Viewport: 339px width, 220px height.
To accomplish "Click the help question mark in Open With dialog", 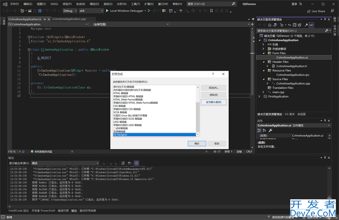I will tap(213, 74).
